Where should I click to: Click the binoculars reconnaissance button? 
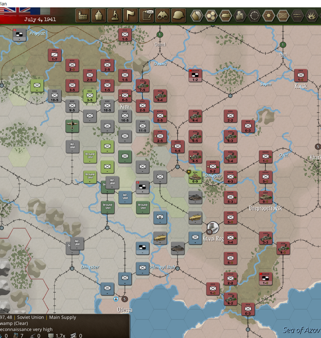pos(163,15)
